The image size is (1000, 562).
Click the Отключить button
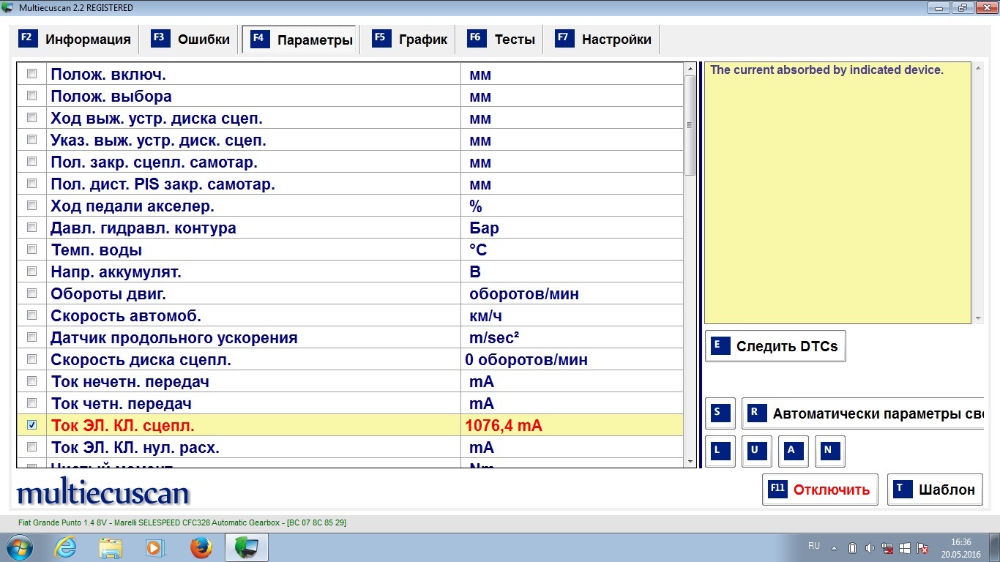(x=820, y=490)
